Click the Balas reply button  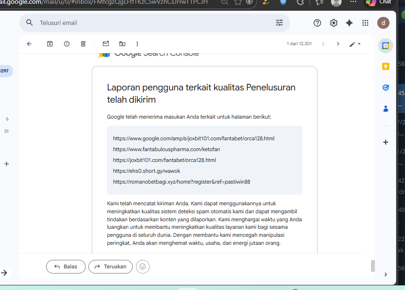click(x=65, y=266)
